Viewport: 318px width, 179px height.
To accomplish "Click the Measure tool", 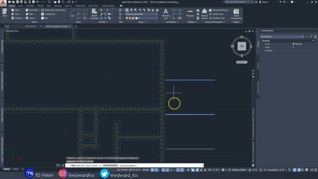I will tap(190, 13).
